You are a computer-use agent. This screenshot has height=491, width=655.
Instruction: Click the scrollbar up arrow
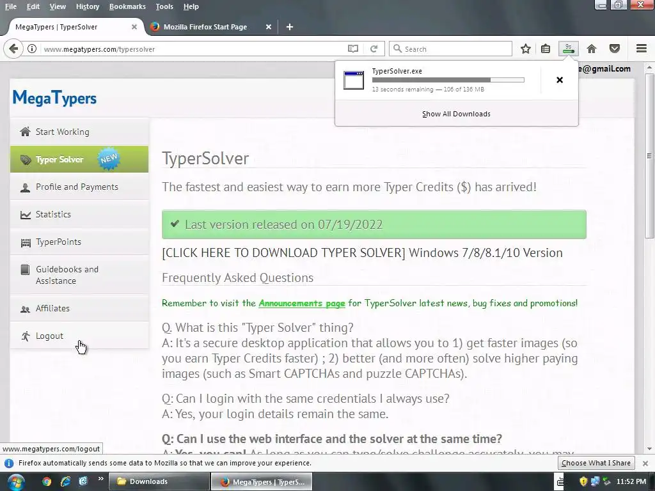649,67
